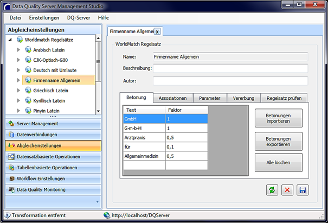Expand the Deutsch mit Umlaute node
328x223 pixels.
click(x=18, y=70)
